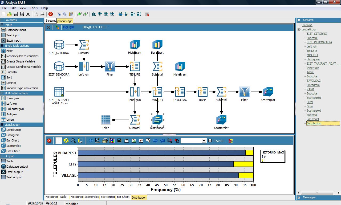The image size is (341, 205).
Task: Click the Bar Chart node on canvas
Action: [157, 45]
